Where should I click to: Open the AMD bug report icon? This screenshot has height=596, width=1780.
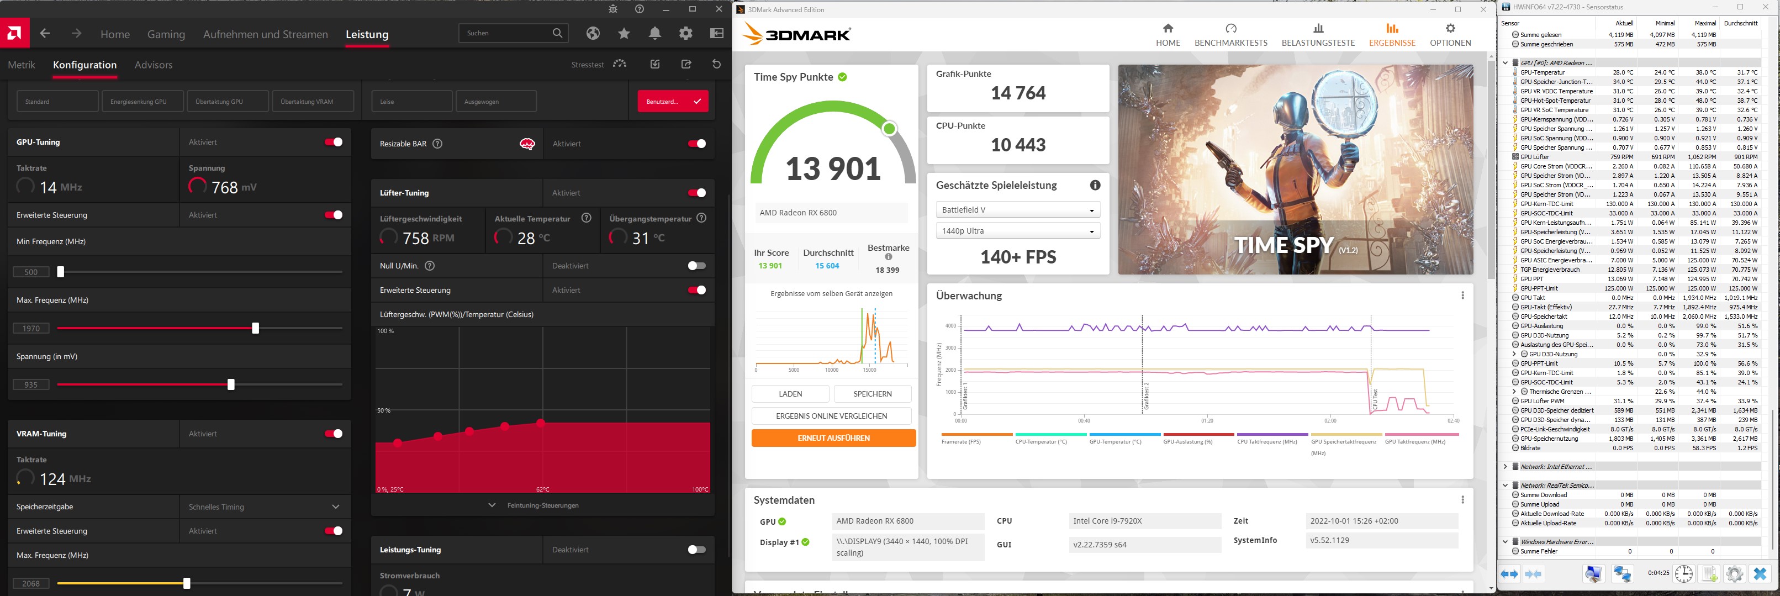pos(613,9)
